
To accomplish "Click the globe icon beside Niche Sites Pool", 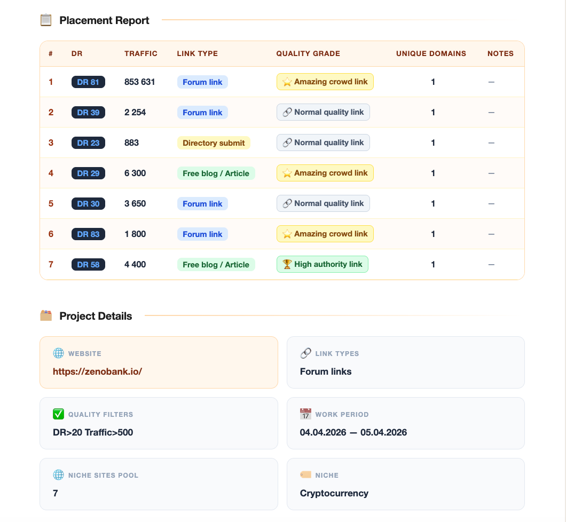I will [59, 474].
